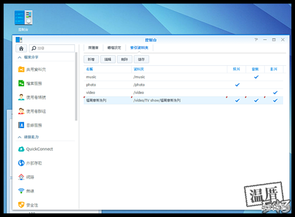This screenshot has width=295, height=217.
Task: Sort list by the 名稱 column header
Action: 90,69
